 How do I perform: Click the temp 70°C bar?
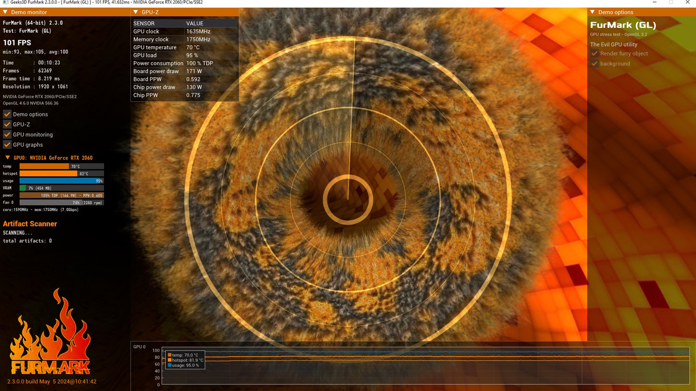point(62,166)
